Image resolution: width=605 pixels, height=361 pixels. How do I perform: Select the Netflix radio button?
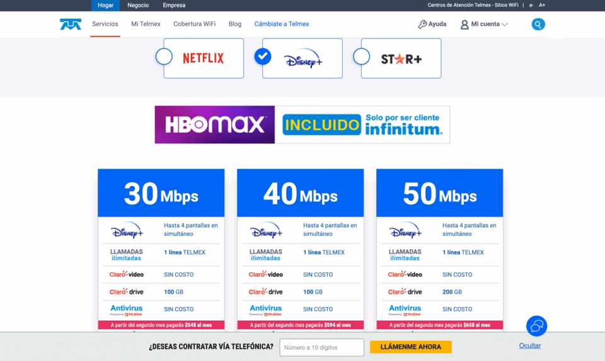point(164,57)
